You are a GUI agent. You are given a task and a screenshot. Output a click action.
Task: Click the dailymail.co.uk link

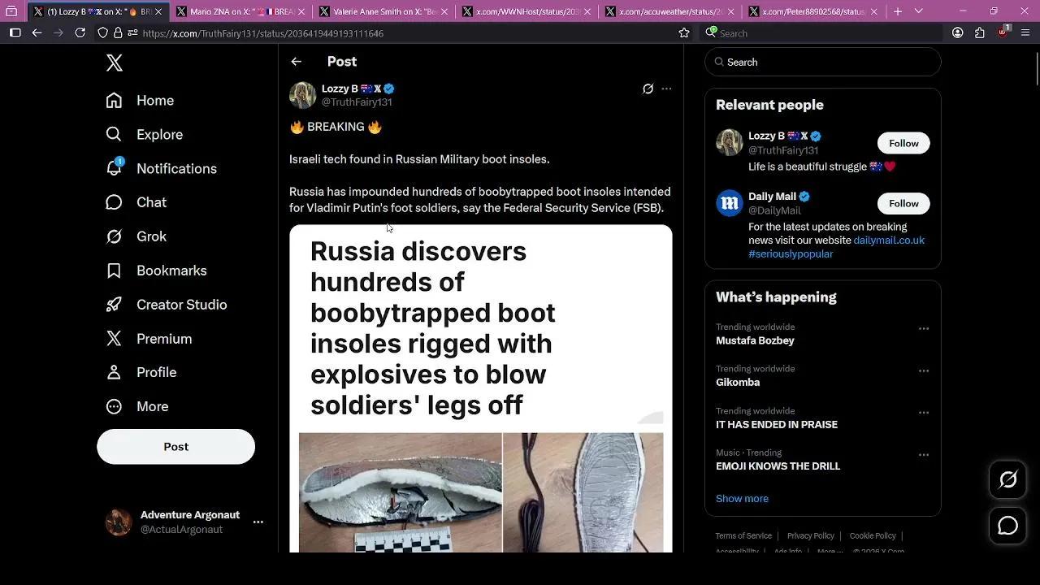pos(888,240)
